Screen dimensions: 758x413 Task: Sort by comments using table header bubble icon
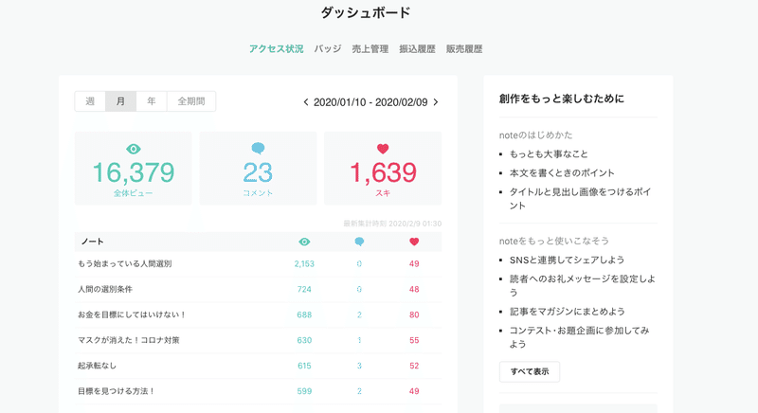(359, 242)
